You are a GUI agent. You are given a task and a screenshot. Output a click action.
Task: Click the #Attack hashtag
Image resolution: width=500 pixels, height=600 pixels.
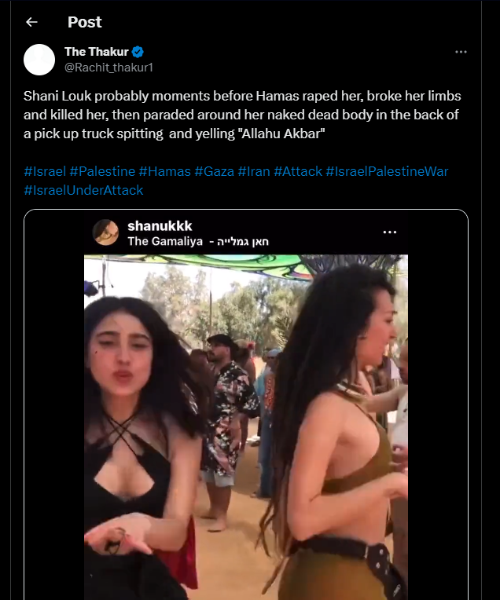(296, 170)
